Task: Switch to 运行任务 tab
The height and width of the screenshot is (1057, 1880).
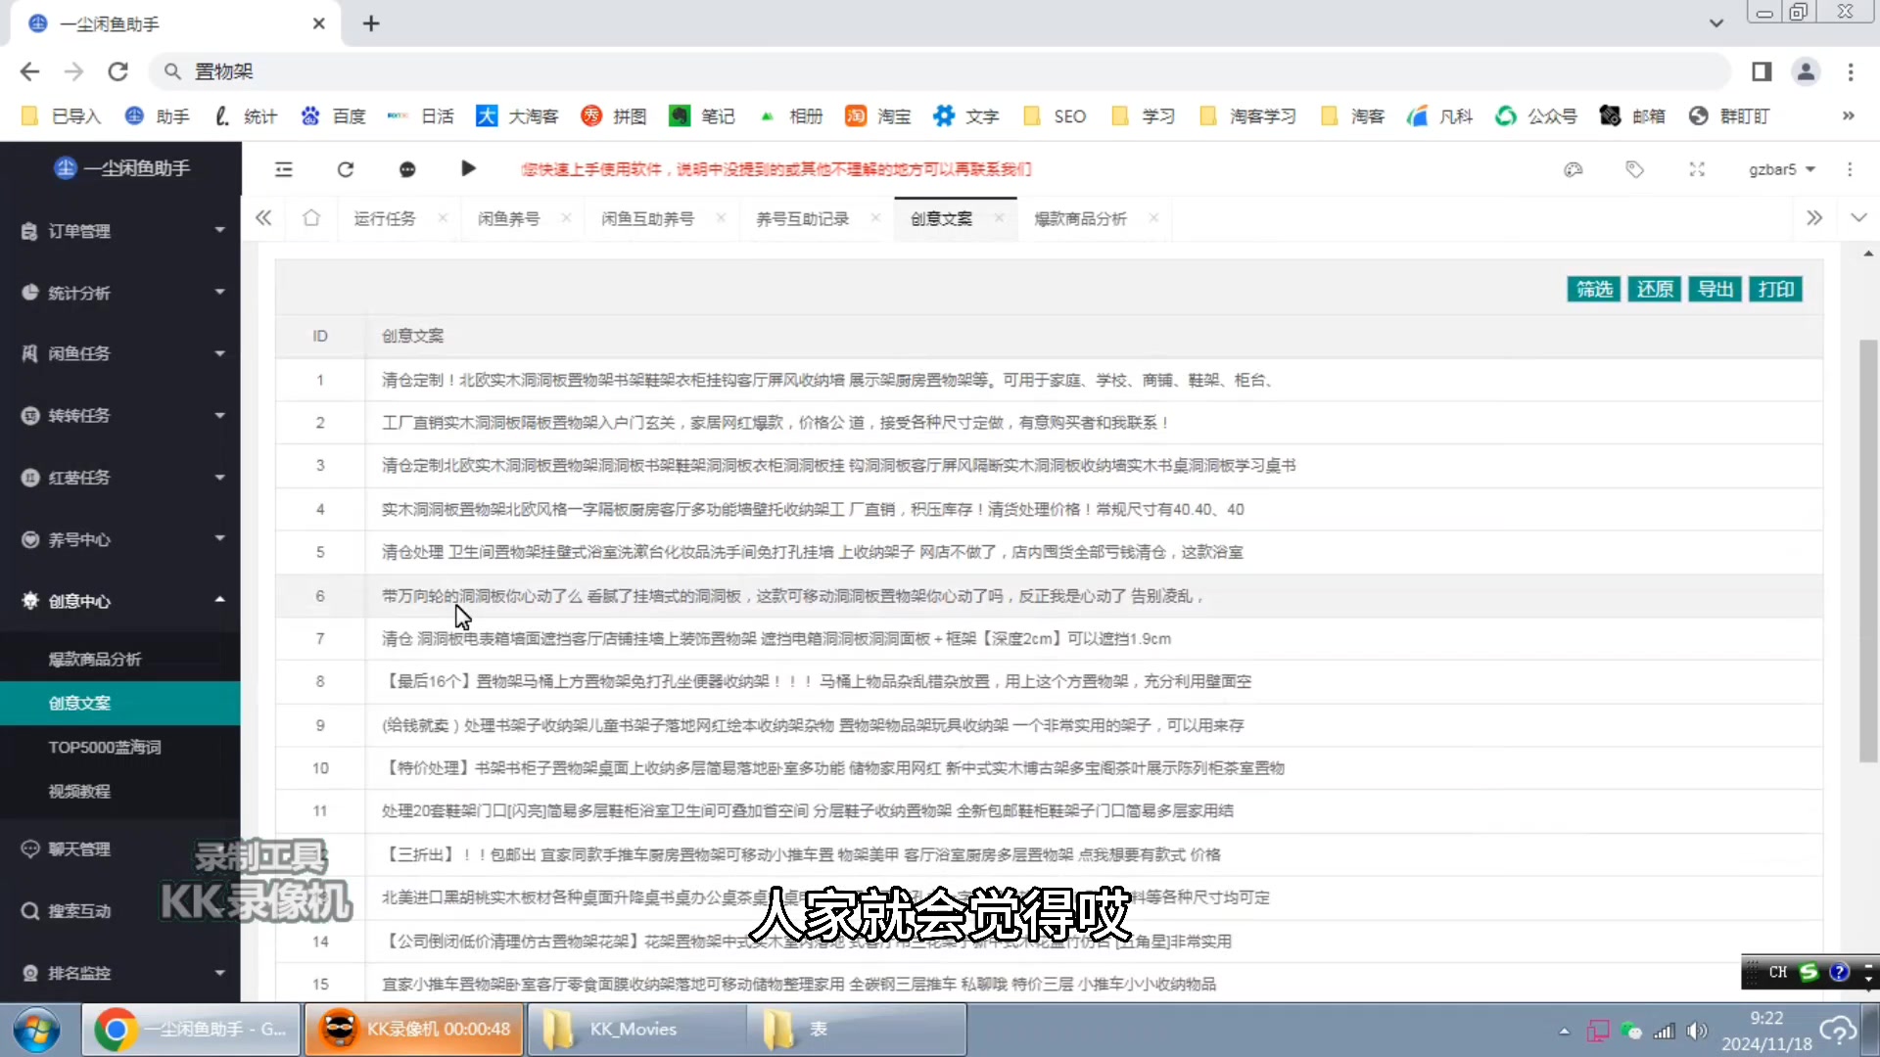Action: (385, 218)
